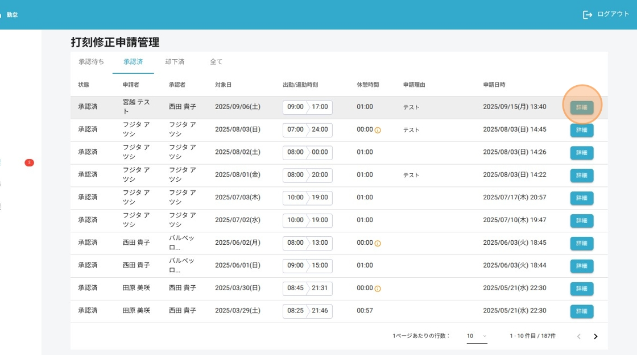Click the request time 2025/06/03(火) 18:45

514,243
